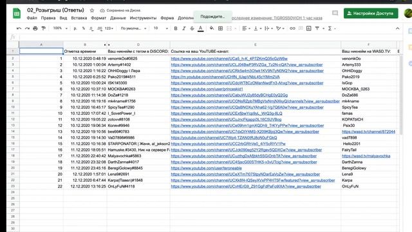Open the comment history icon
This screenshot has height=232, width=412.
coord(335,13)
